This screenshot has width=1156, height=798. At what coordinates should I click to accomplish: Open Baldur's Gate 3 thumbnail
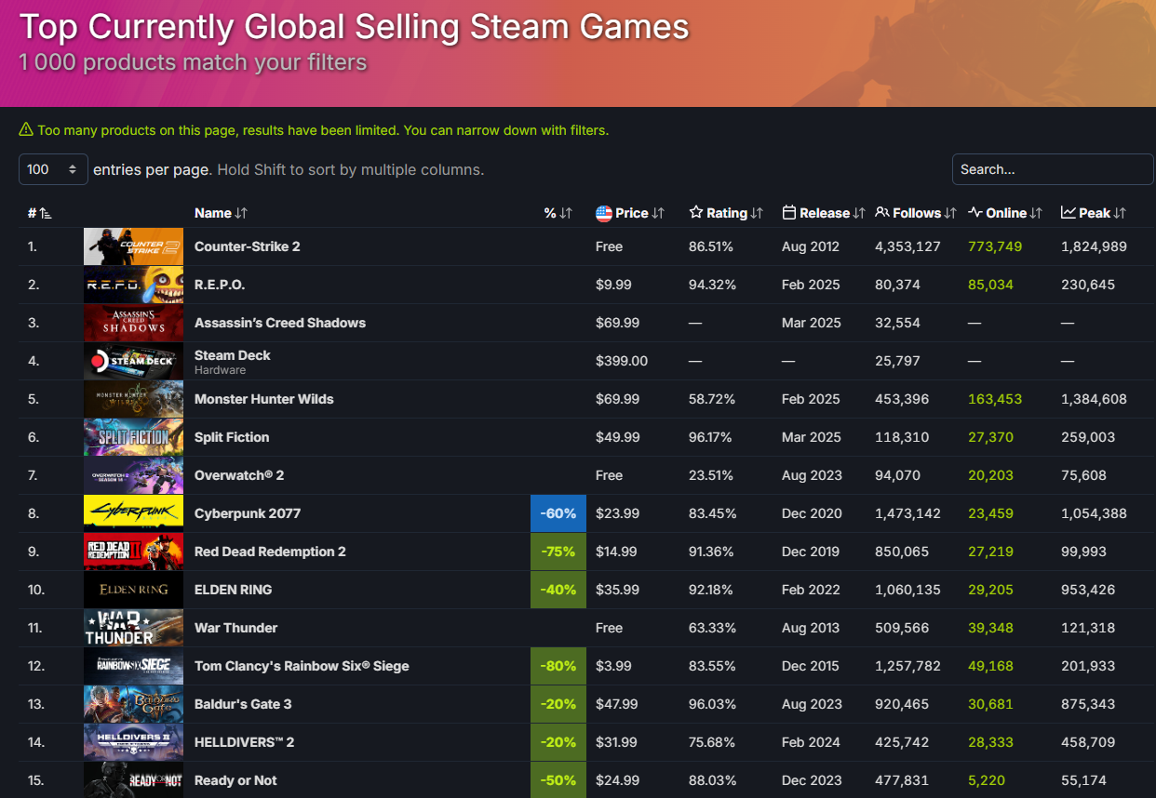(133, 704)
